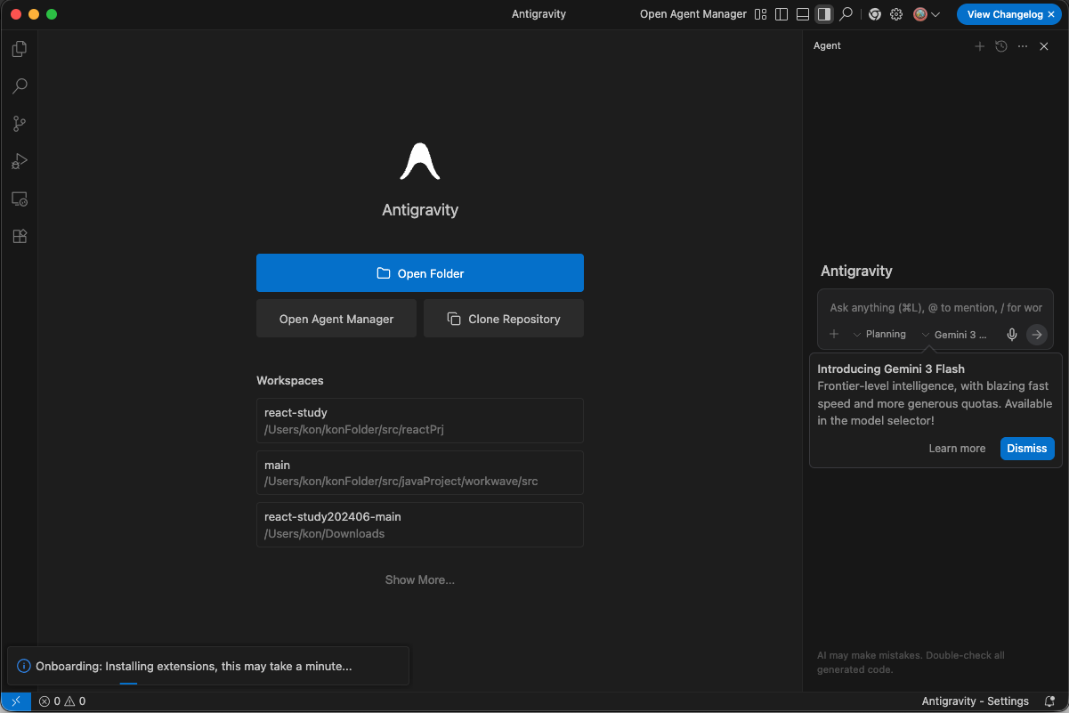Open the Chrome browser icon in title bar
1069x713 pixels.
point(875,14)
